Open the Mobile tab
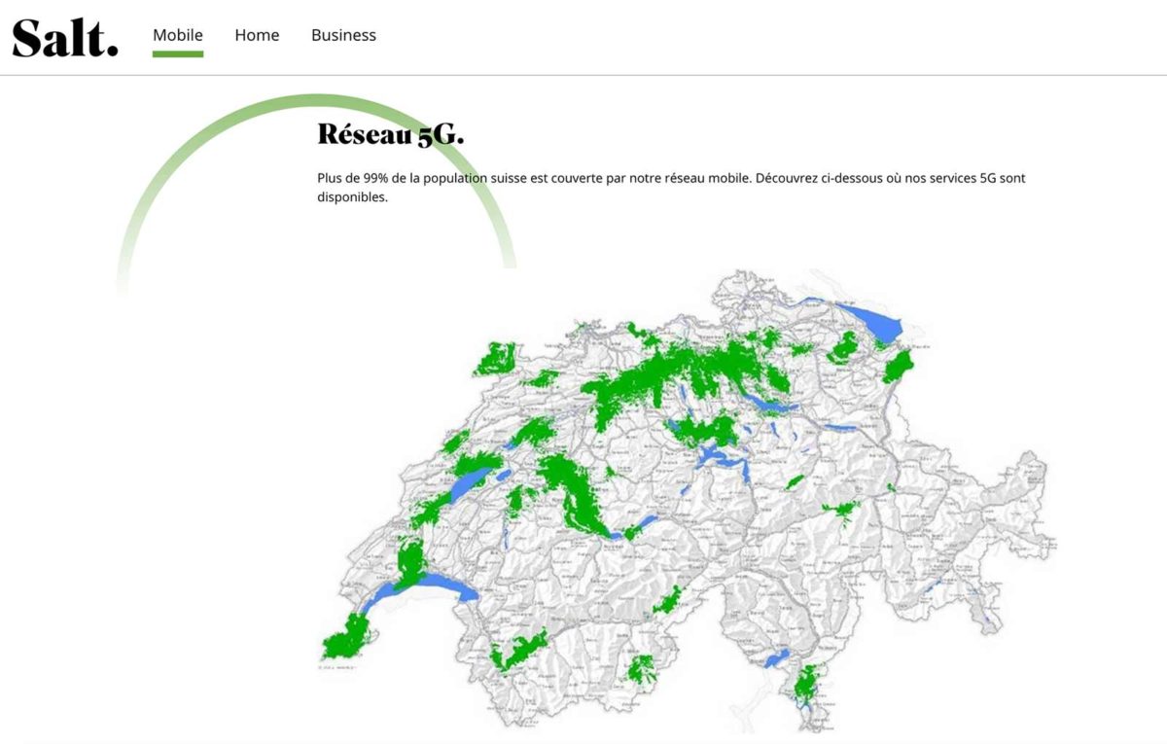1167x744 pixels. click(178, 35)
